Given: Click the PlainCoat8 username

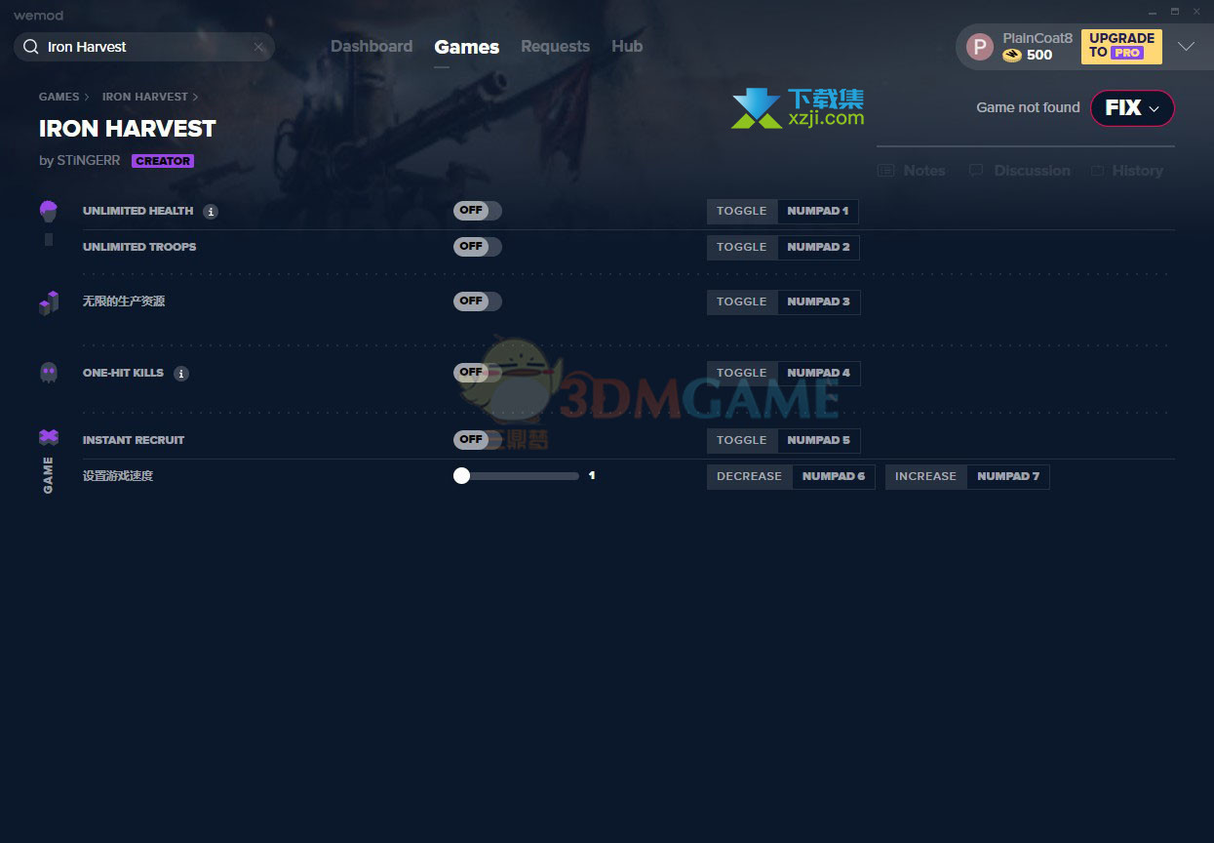Looking at the screenshot, I should 1038,38.
